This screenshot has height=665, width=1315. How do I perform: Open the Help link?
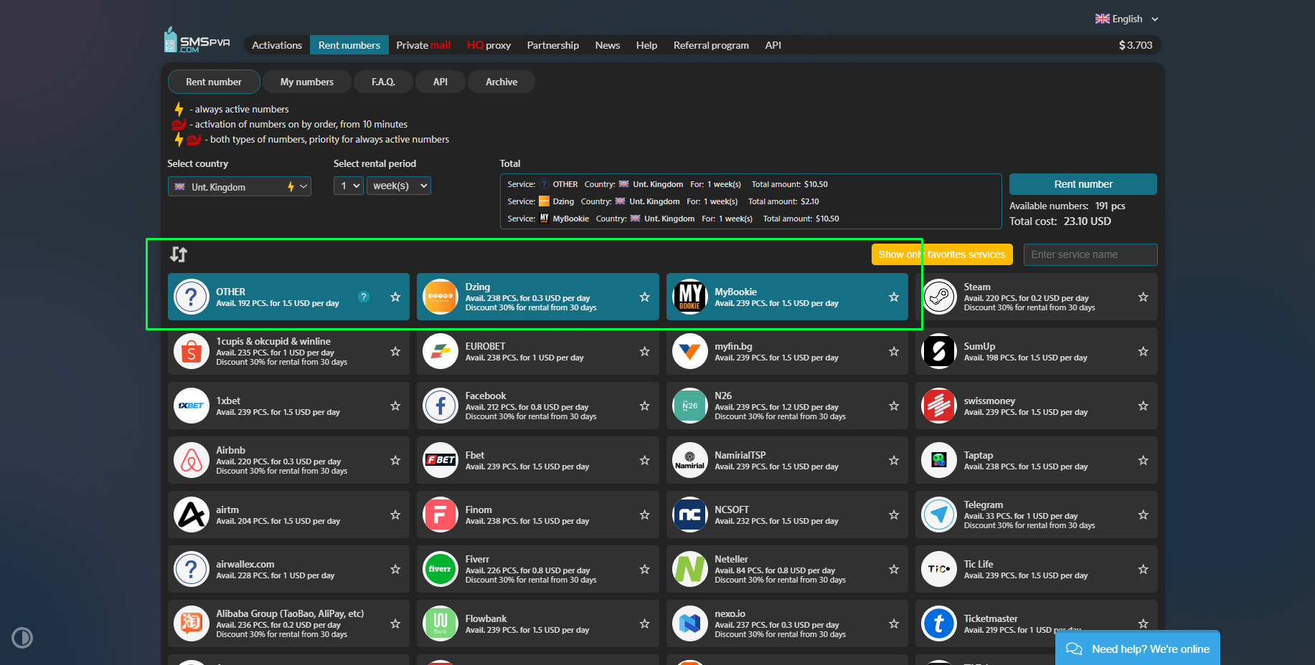tap(646, 45)
